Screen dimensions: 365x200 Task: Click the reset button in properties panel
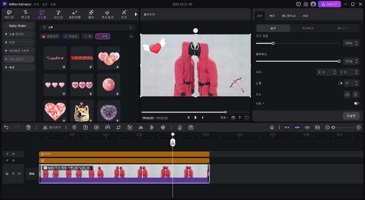coord(351,116)
